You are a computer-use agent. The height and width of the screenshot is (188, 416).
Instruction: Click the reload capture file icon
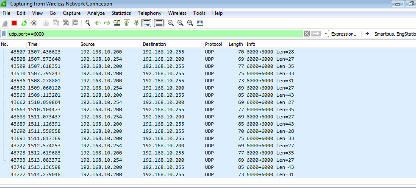(75, 23)
